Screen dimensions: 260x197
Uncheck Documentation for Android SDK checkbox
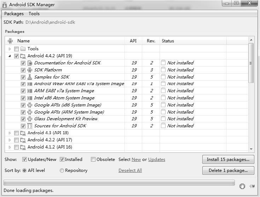[x=23, y=63]
